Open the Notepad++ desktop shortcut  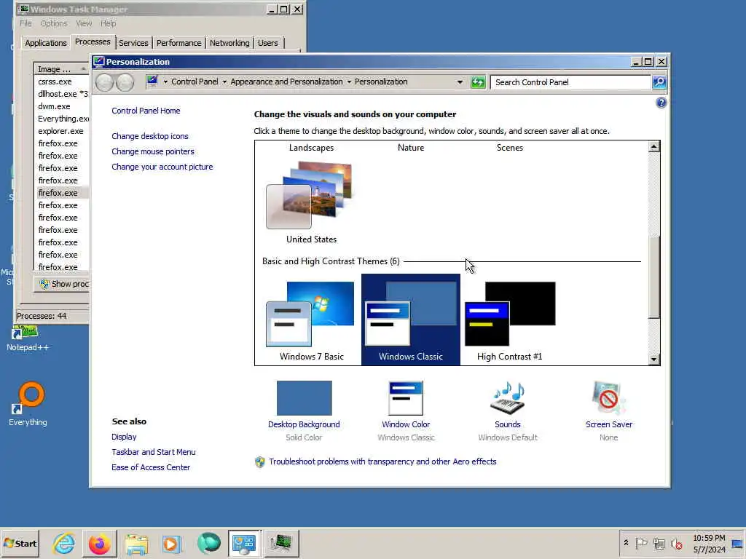(27, 338)
